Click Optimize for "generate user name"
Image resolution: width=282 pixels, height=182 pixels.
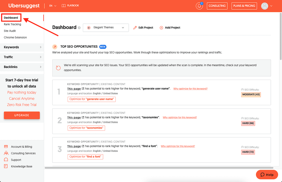tap(91, 99)
